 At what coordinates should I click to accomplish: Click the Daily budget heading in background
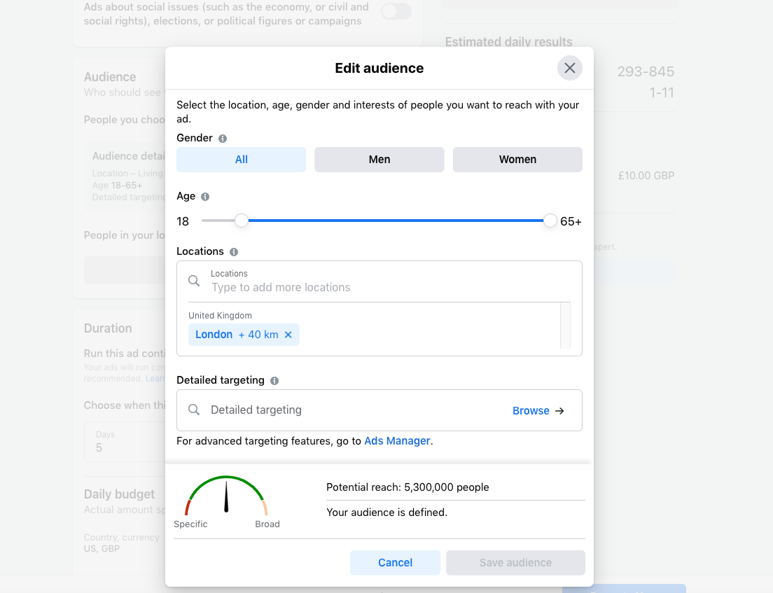(119, 494)
